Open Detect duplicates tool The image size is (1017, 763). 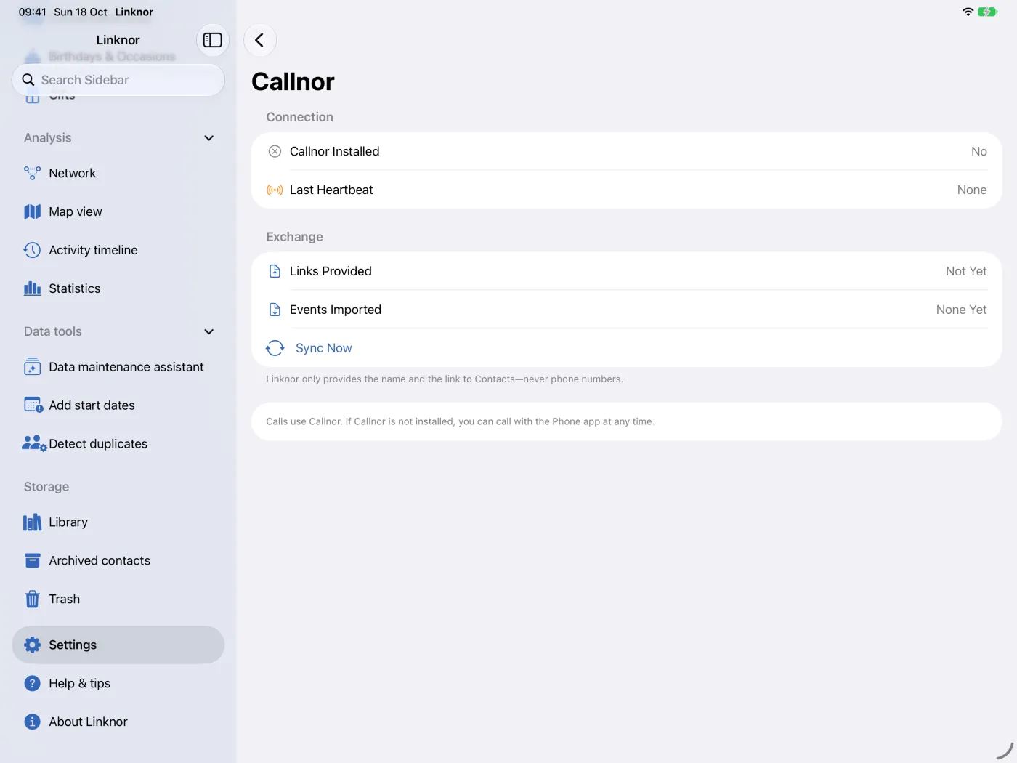pos(118,443)
